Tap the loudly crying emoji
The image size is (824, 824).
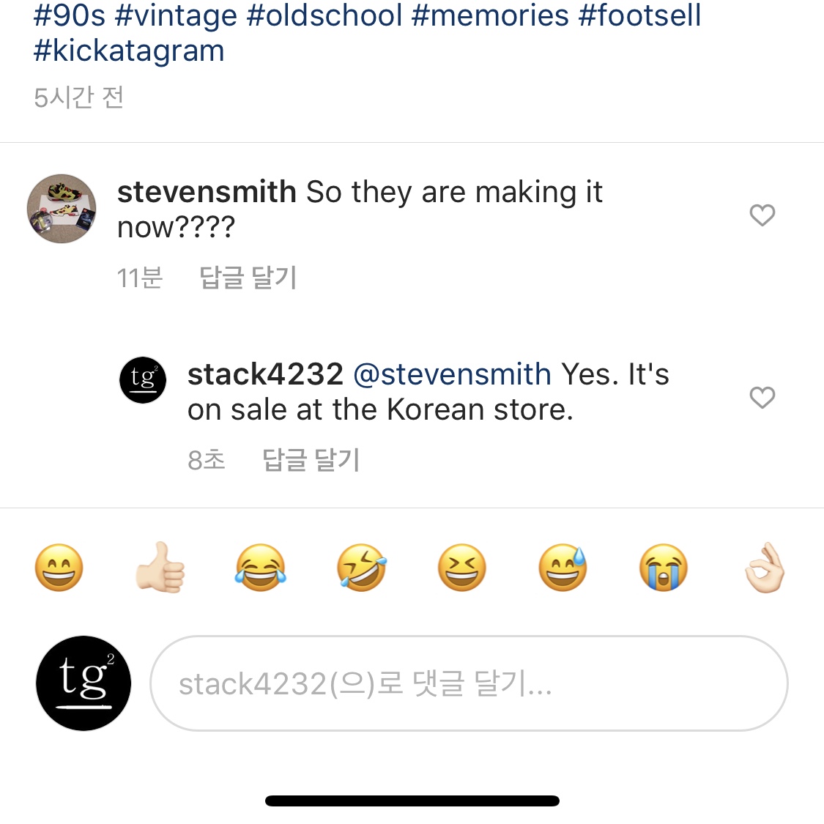(x=664, y=568)
